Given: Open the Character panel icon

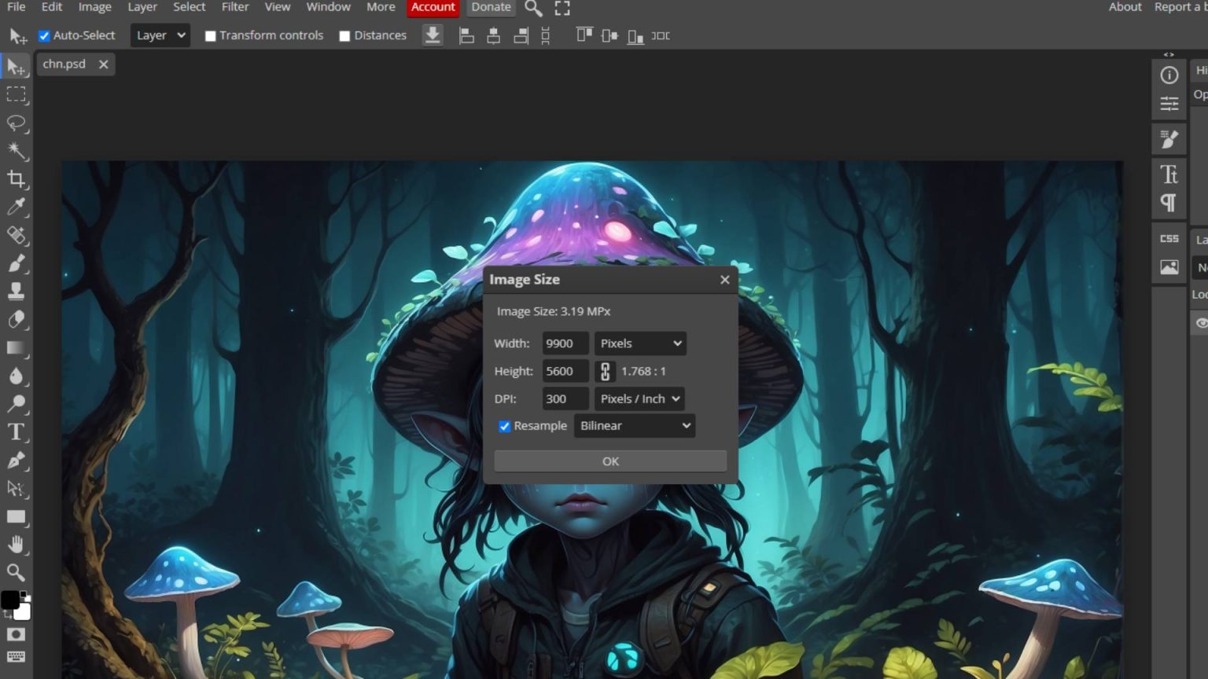Looking at the screenshot, I should [1169, 174].
